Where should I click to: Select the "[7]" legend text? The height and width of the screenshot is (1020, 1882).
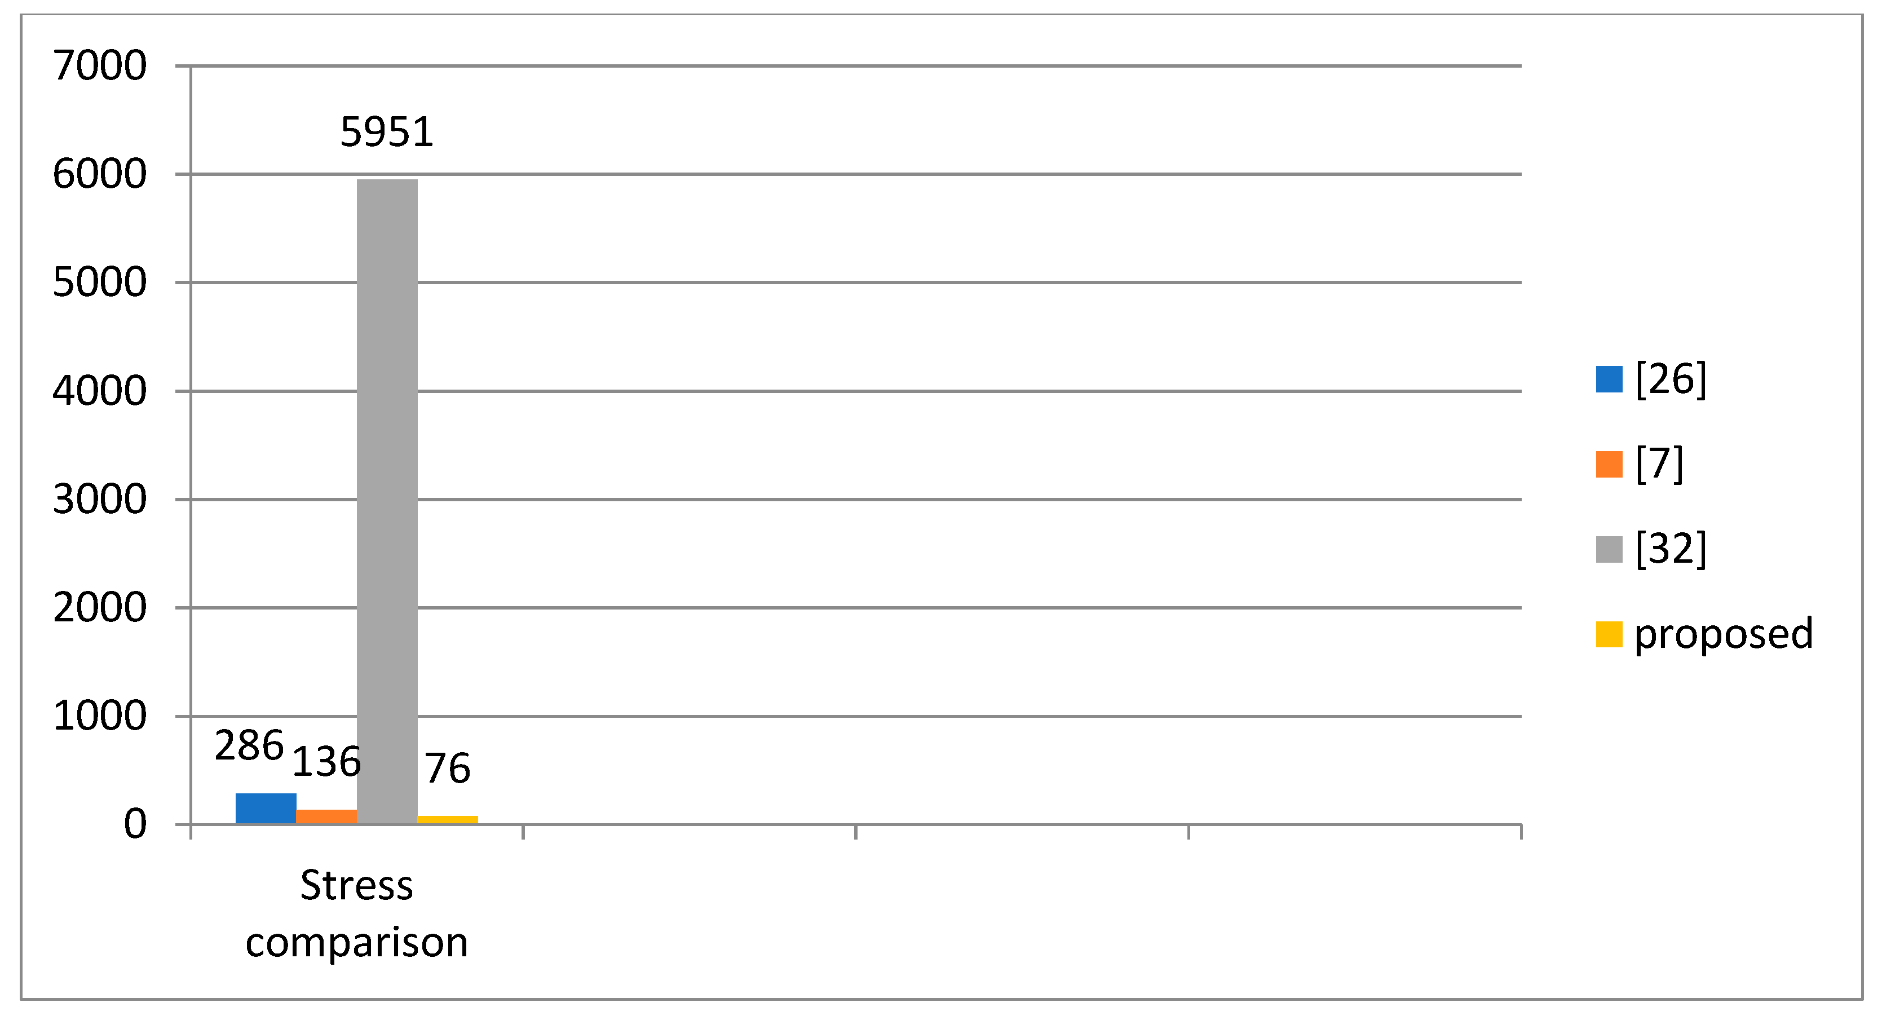tap(1659, 464)
